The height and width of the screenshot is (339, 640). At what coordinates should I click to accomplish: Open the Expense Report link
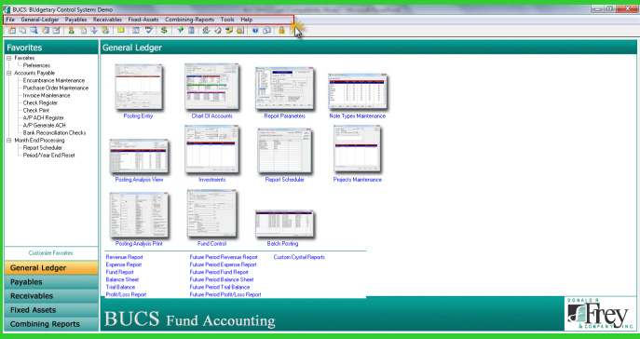click(124, 264)
